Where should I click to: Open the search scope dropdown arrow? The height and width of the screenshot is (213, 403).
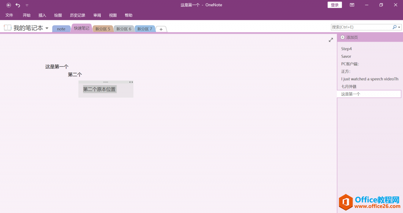click(399, 27)
